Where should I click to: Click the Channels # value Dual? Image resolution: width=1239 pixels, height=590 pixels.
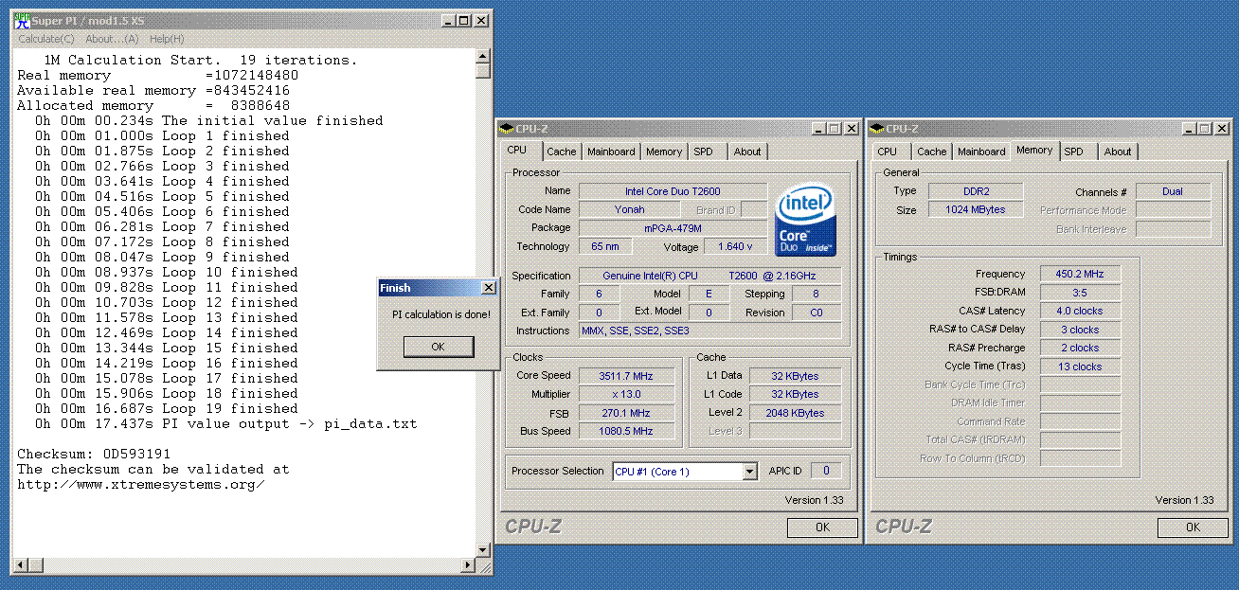1173,191
